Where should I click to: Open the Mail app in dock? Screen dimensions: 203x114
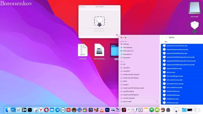[x=52, y=110]
